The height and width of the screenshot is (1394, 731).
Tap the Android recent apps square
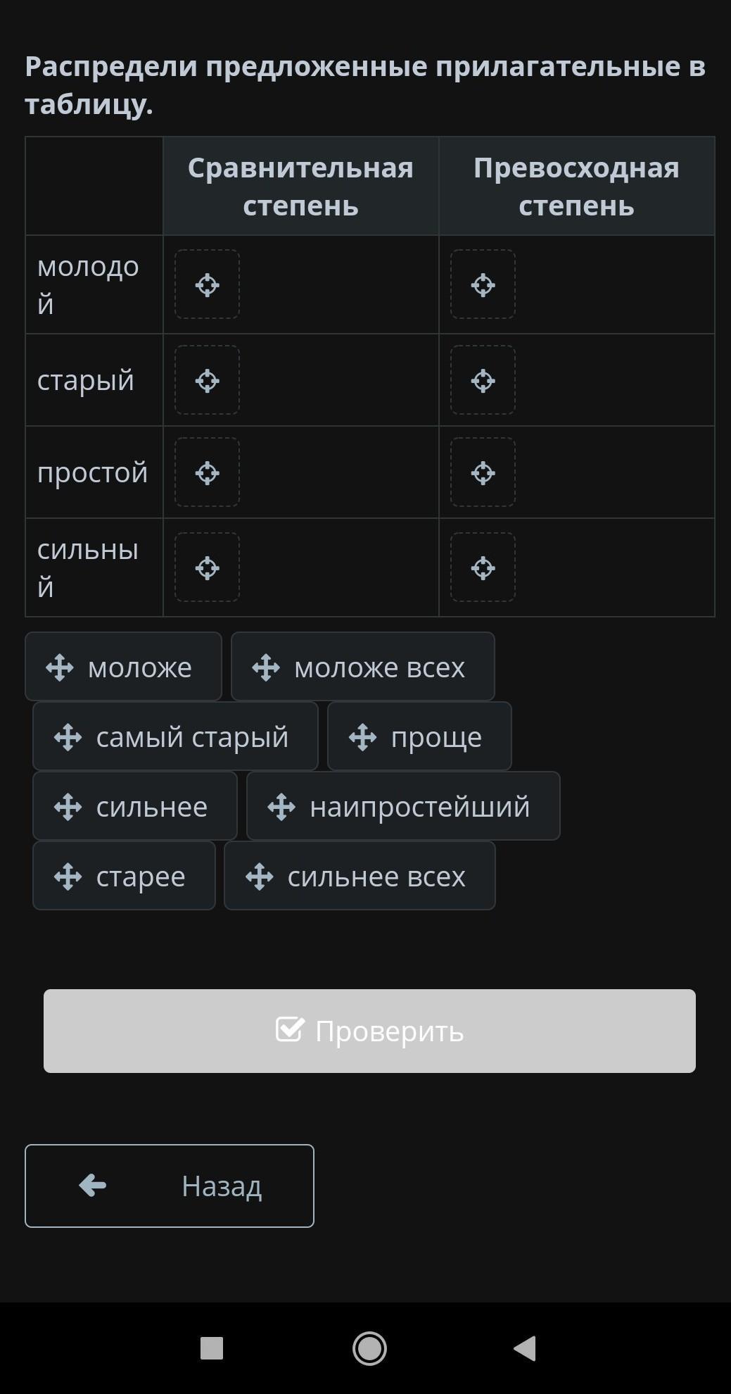[x=212, y=1348]
